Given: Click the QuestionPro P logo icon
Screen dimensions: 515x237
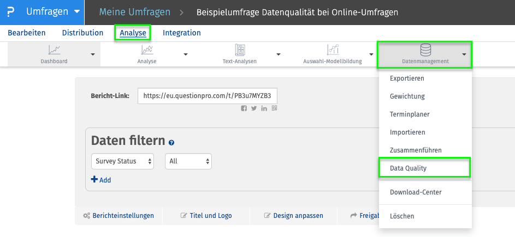Looking at the screenshot, I should (x=10, y=12).
